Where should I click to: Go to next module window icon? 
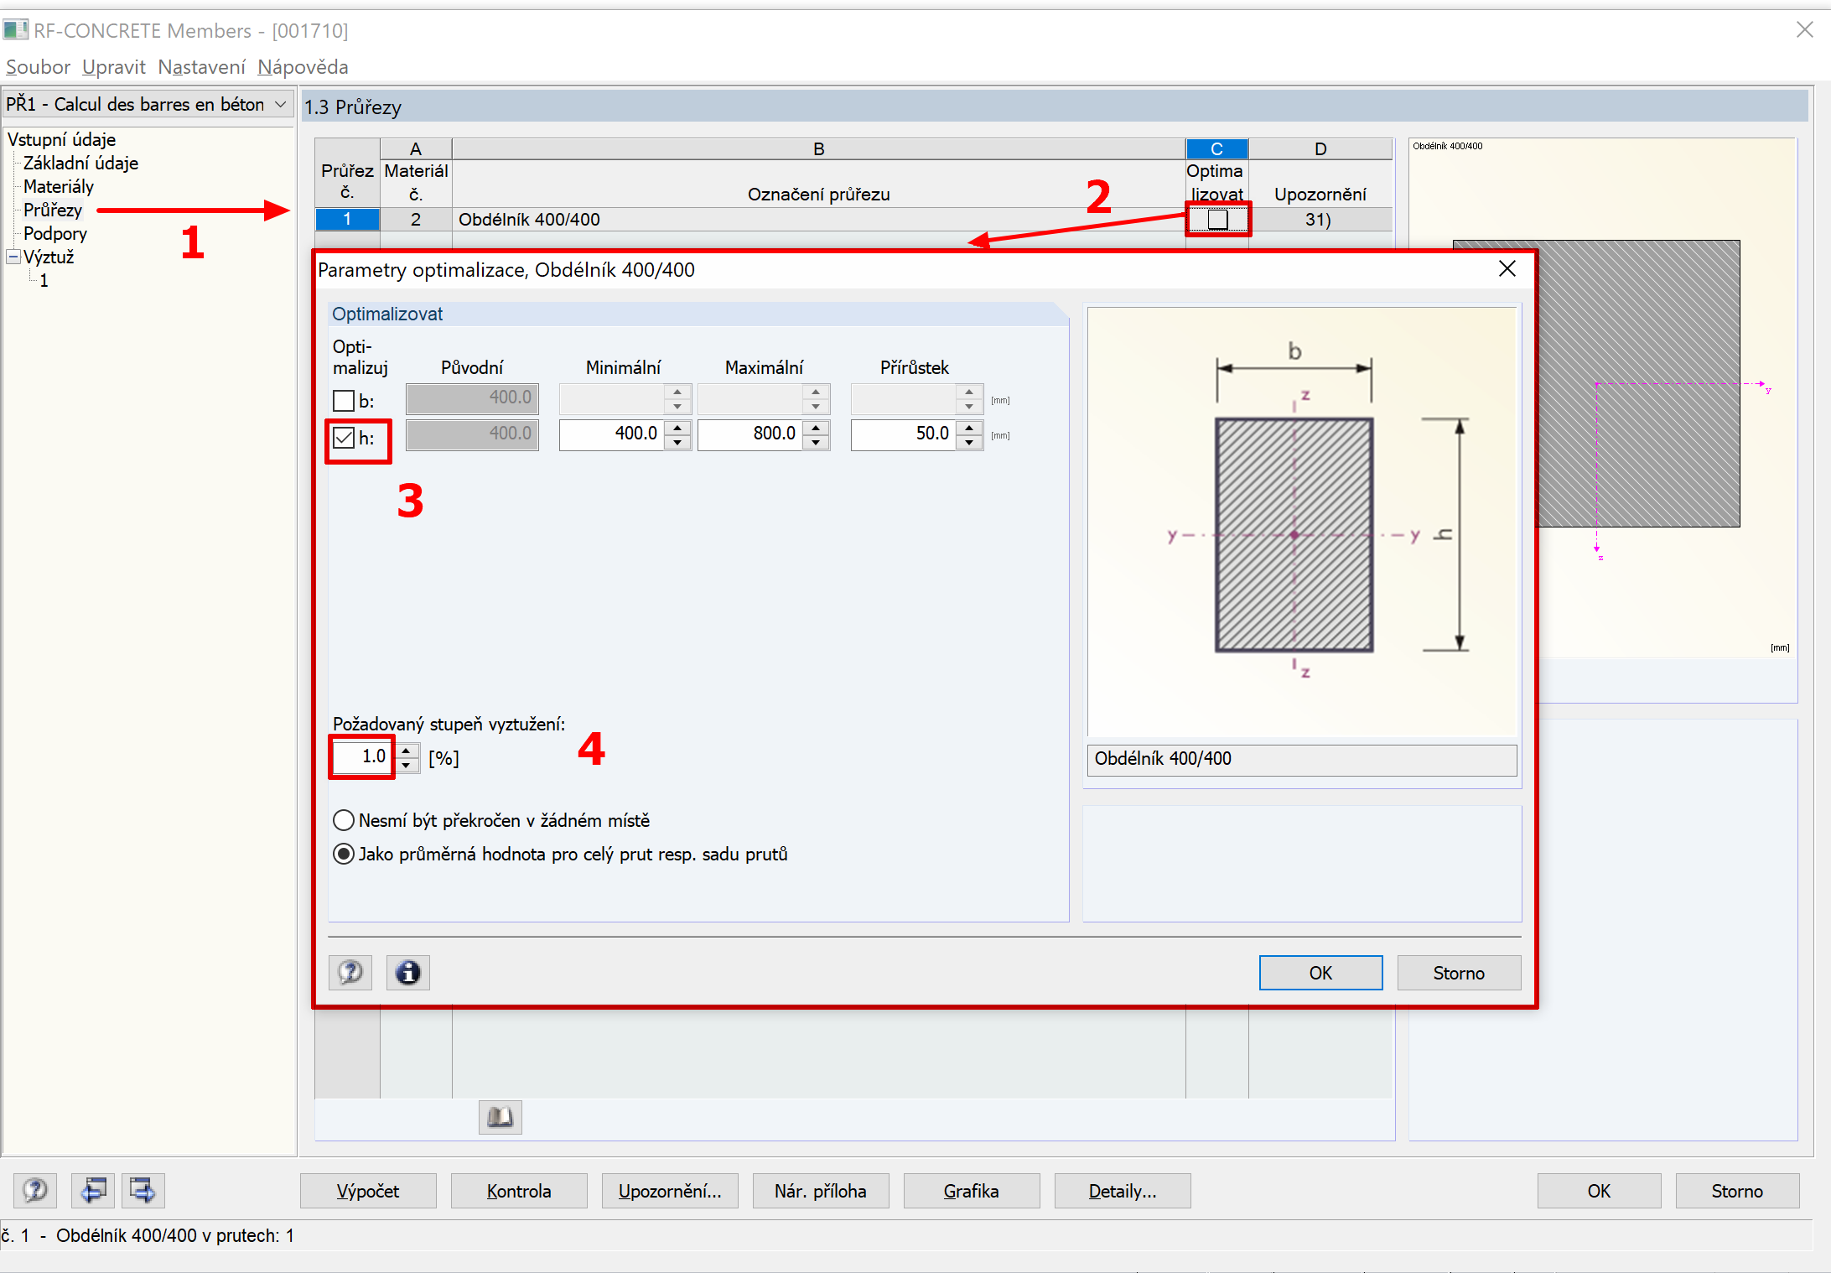coord(143,1190)
